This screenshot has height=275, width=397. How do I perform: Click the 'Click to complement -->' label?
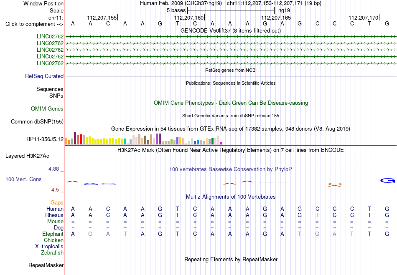click(x=34, y=24)
